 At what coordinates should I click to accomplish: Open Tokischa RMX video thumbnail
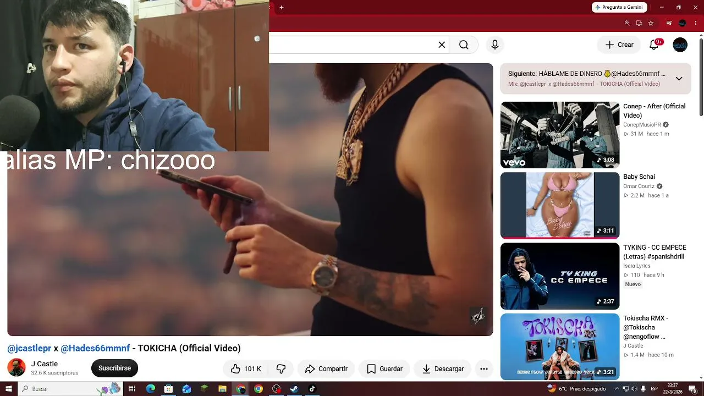(x=560, y=346)
